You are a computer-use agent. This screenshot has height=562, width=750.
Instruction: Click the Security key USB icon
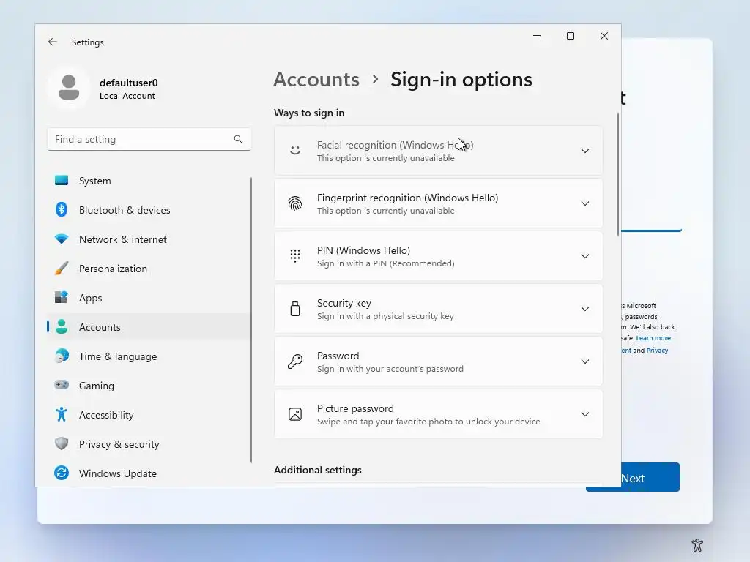(x=295, y=309)
